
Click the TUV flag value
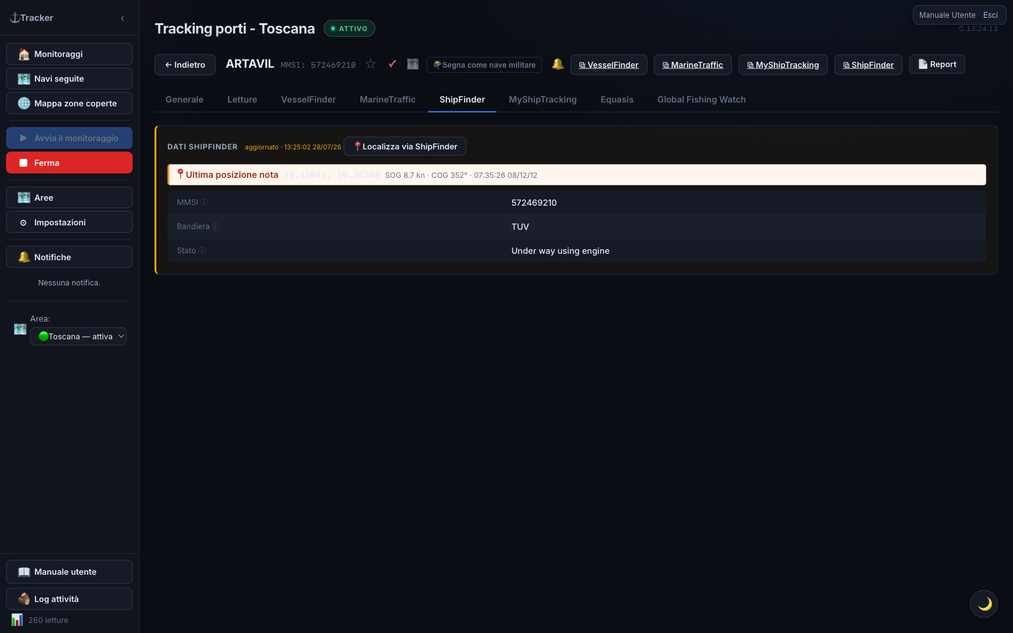click(x=520, y=227)
